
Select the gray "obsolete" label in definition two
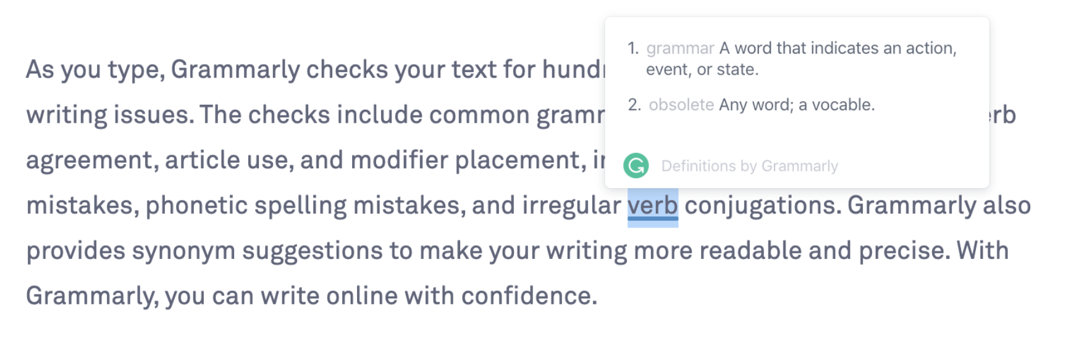click(x=681, y=105)
